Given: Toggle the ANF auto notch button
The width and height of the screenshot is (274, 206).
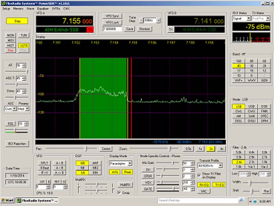Looking at the screenshot, I should click(x=95, y=163).
